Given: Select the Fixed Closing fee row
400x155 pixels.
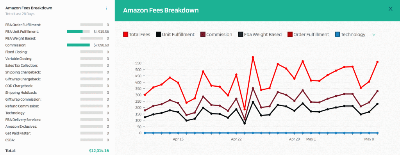Looking at the screenshot, I should click(57, 52).
